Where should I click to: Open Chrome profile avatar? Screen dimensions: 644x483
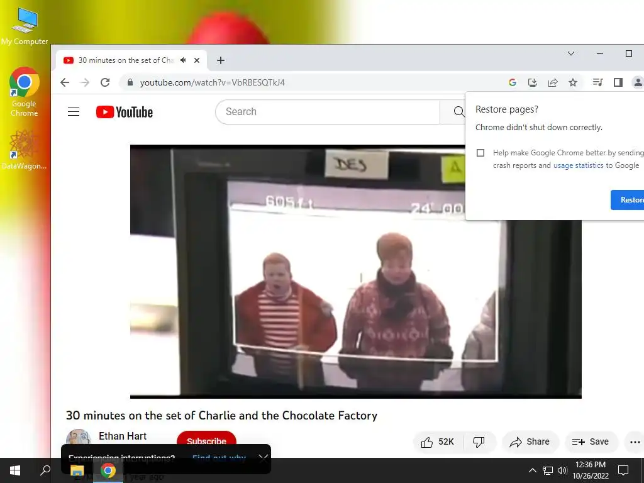click(638, 82)
